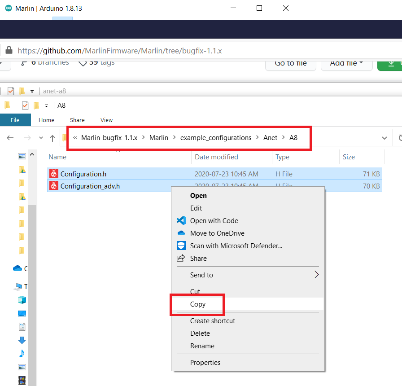Switch to the View ribbon tab
Screen dimensions: 402x386
coord(106,120)
